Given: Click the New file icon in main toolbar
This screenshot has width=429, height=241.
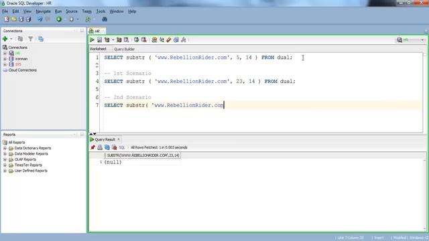Looking at the screenshot, I should [7, 19].
